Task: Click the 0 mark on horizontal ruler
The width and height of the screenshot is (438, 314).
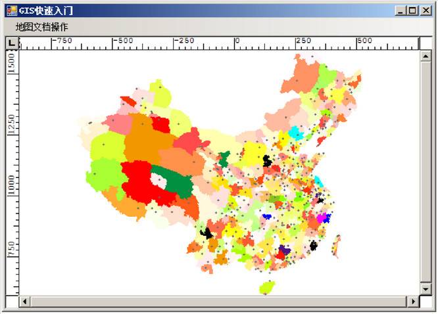Action: pyautogui.click(x=237, y=41)
